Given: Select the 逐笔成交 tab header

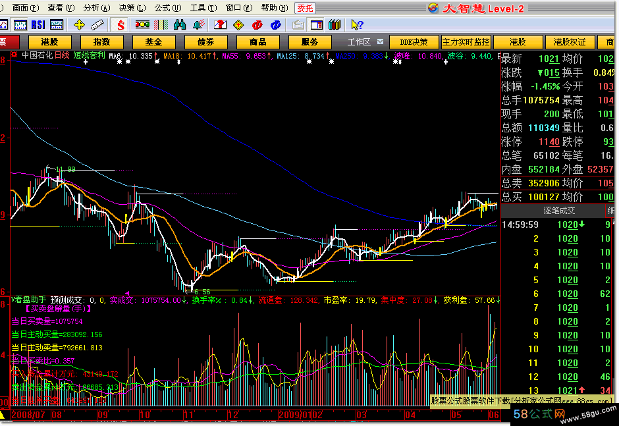Looking at the screenshot, I should [559, 211].
